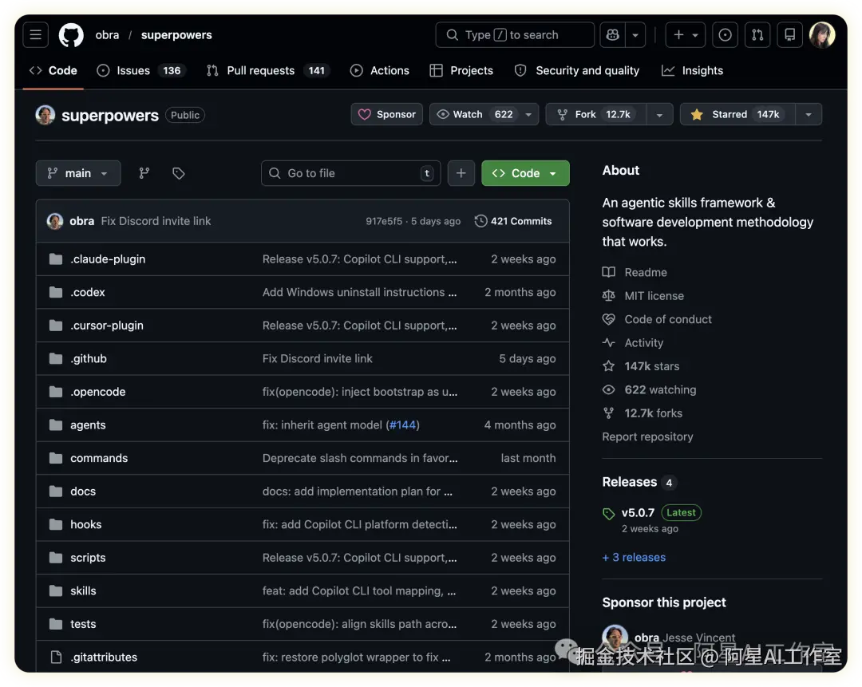Switch to the Pull requests tab
The height and width of the screenshot is (687, 862).
pos(267,70)
